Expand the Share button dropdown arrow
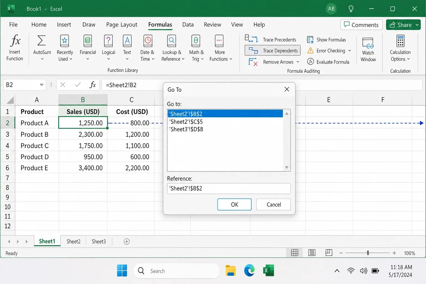Screen dimensions: 426x284 417,25
